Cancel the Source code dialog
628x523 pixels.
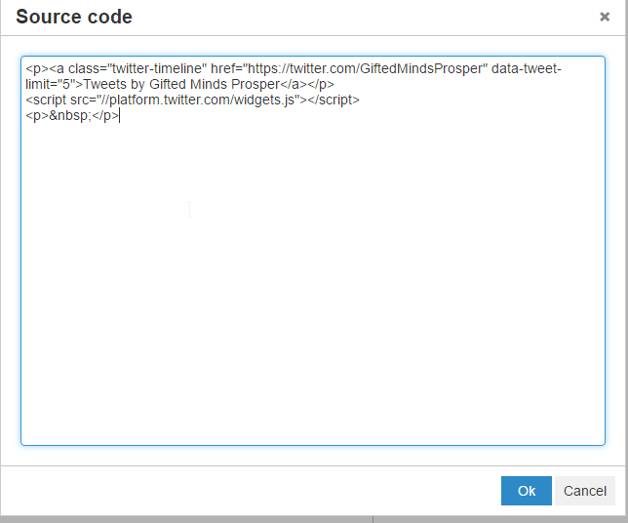point(585,491)
